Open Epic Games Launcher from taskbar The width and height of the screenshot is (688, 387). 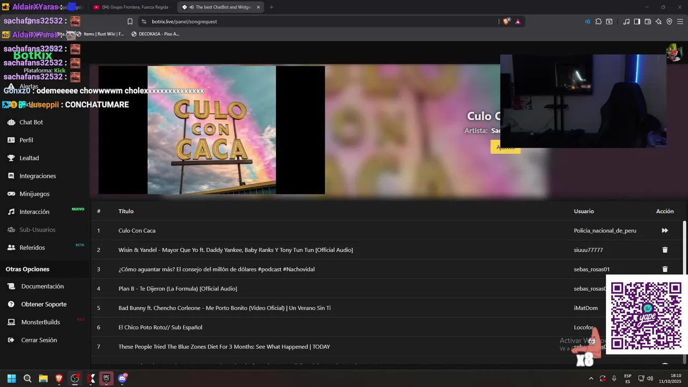pos(106,378)
